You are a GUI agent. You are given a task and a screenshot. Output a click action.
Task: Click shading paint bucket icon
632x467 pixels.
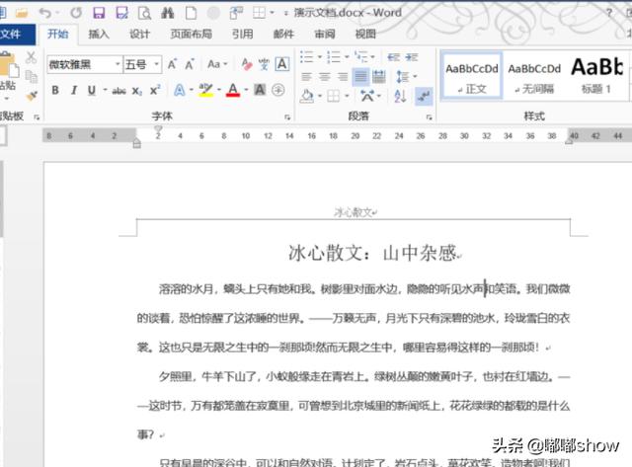coord(307,96)
